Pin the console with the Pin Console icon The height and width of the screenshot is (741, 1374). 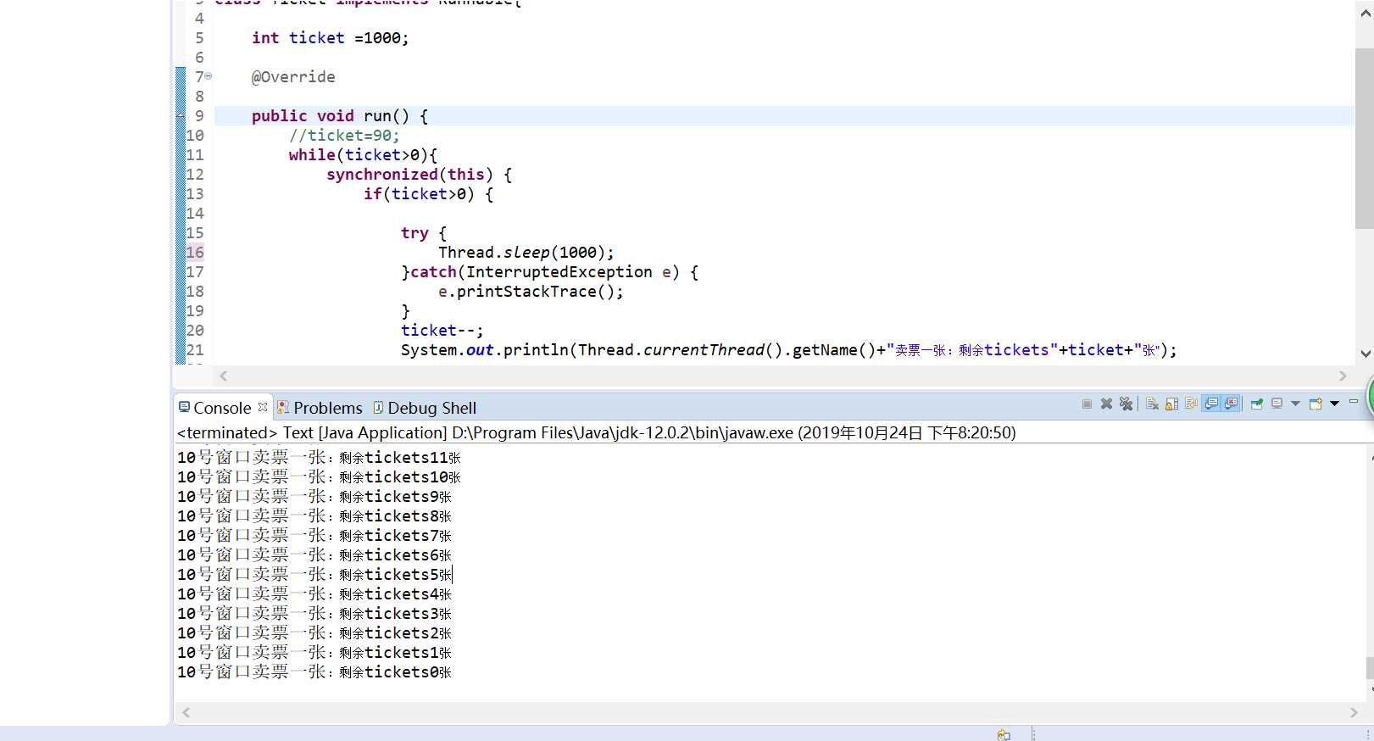pos(1257,404)
